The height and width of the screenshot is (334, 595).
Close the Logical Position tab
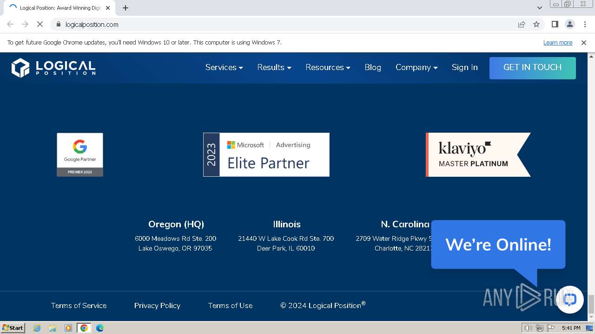[x=108, y=8]
